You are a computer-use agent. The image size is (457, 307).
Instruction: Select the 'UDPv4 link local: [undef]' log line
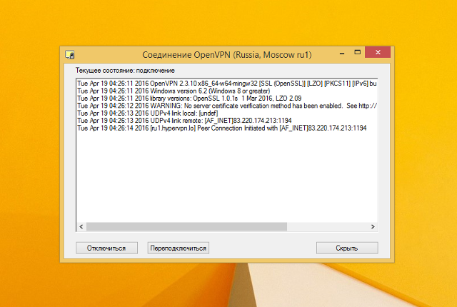tap(148, 114)
